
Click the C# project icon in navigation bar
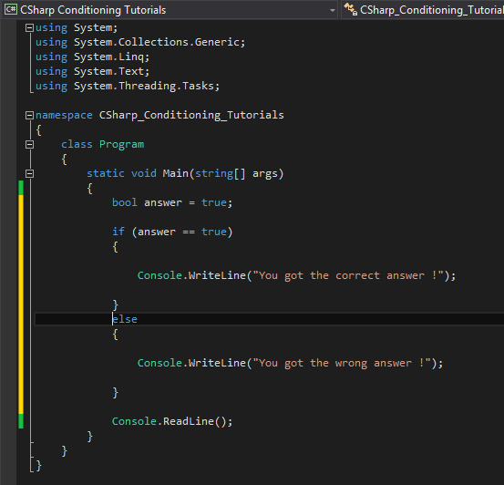click(11, 10)
